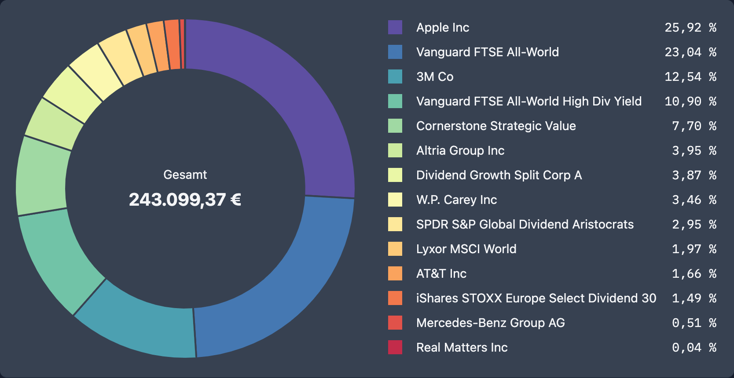Select Vanguard FTSE All-World High Div Yield label

[528, 101]
